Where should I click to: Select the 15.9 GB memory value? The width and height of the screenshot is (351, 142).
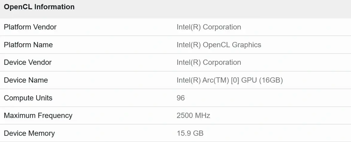190,133
